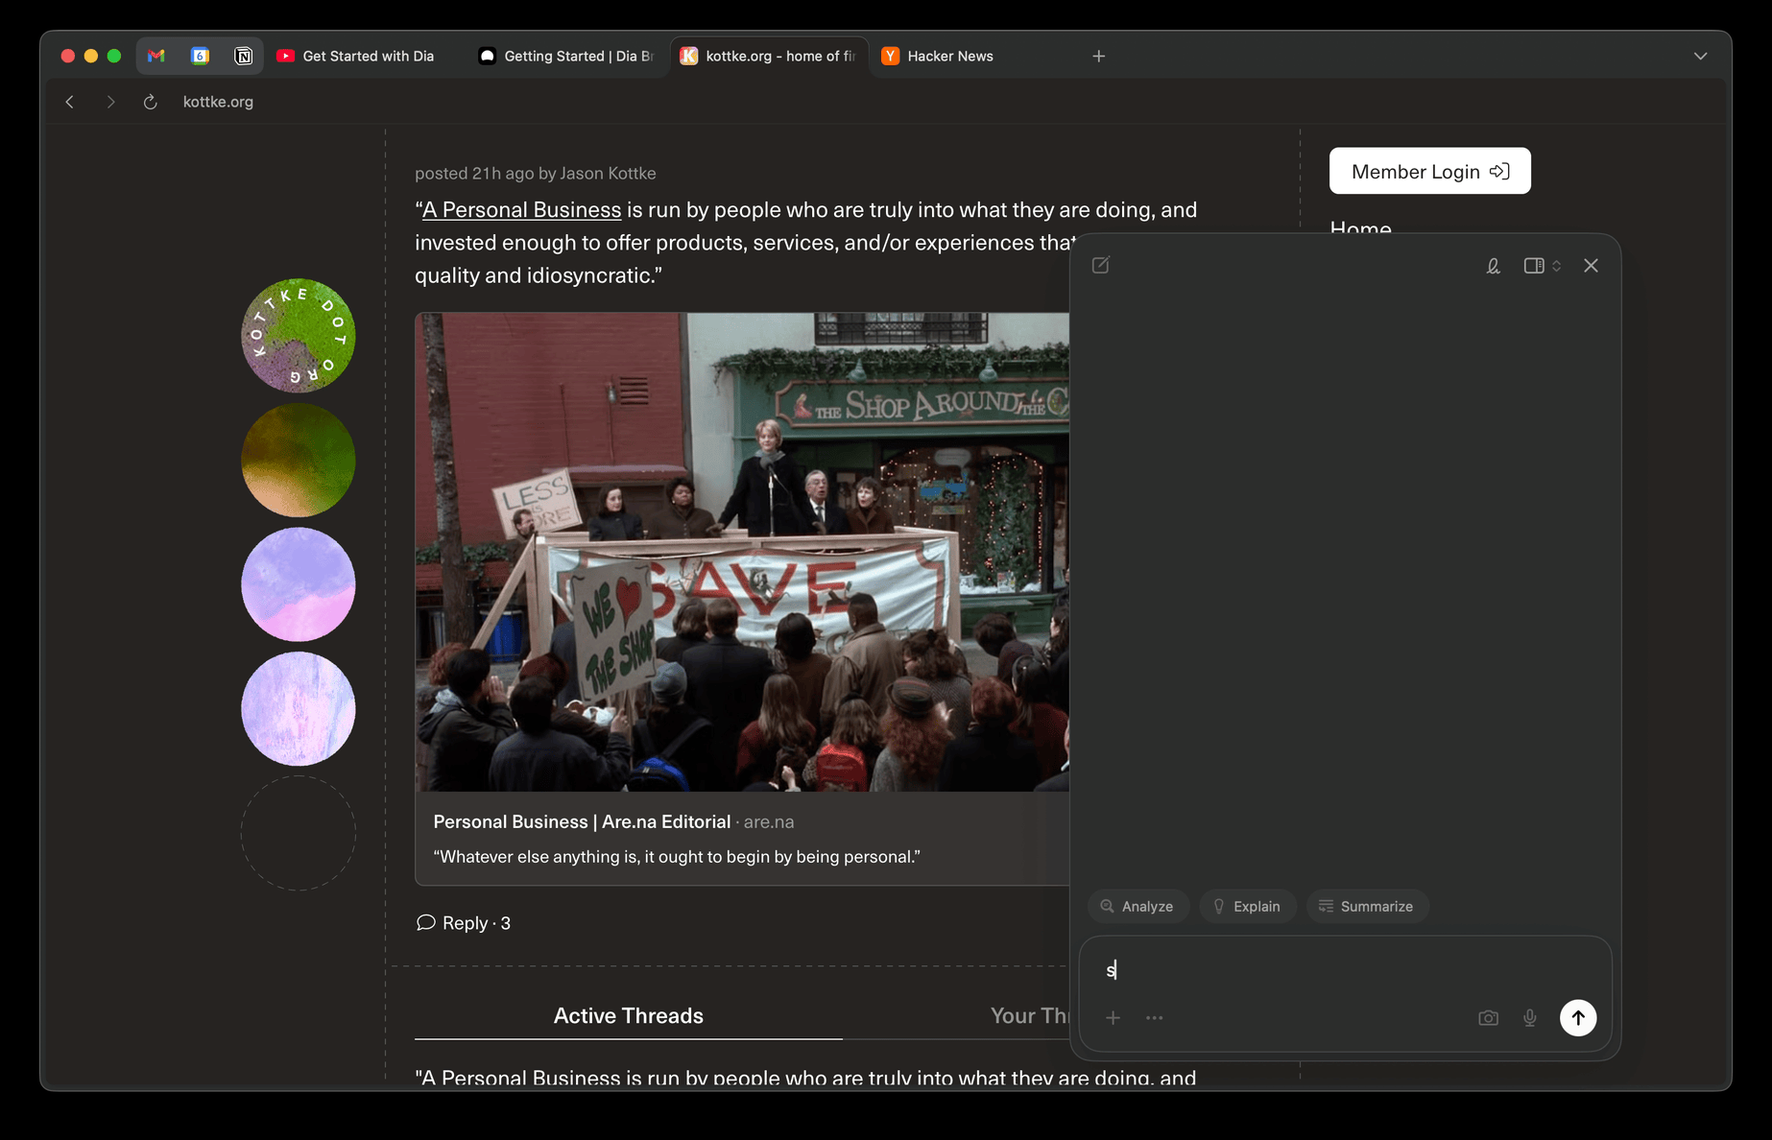Pick the purple-pink gradient theme swatch
Screen dimensions: 1772x1140
tap(298, 584)
